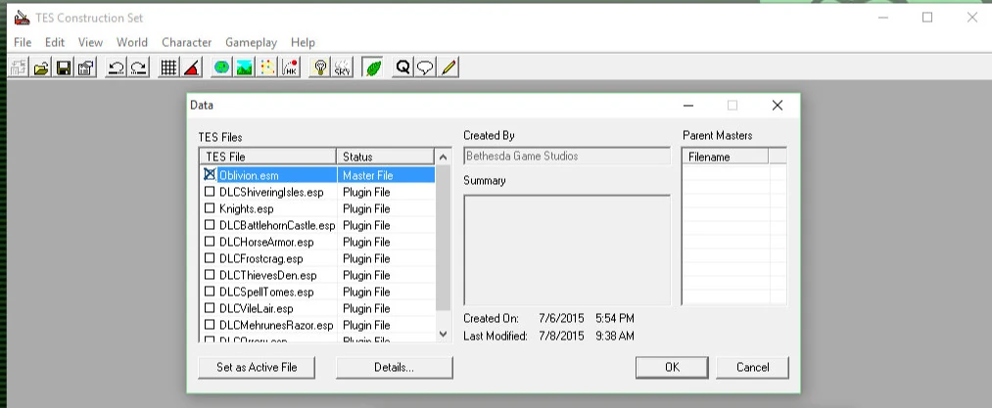Run Havok sim HK icon
992x408 pixels.
[291, 68]
